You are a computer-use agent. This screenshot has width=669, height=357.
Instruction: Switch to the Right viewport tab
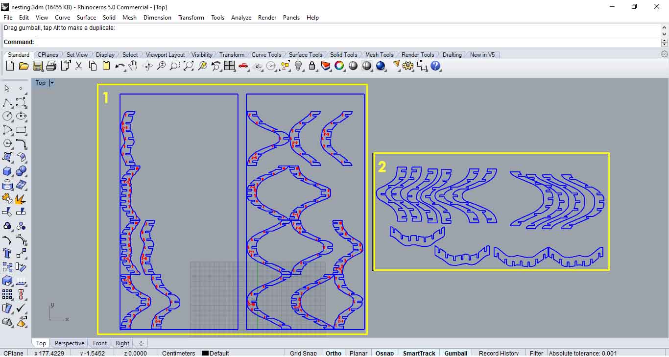(122, 343)
